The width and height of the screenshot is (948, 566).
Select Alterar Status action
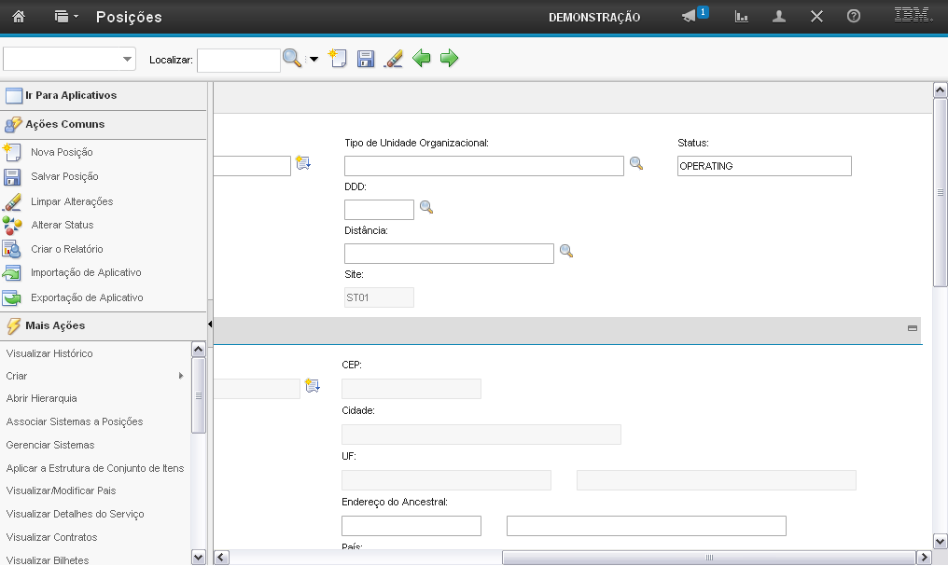click(x=62, y=225)
